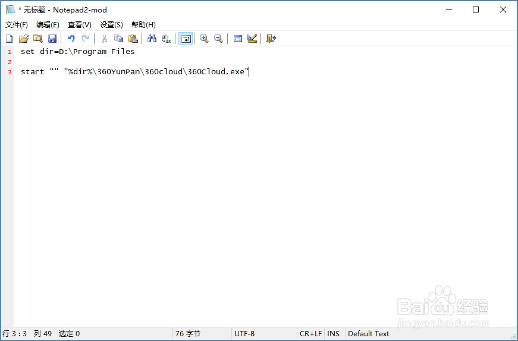This screenshot has height=341, width=518.
Task: Open the customize schemes icon
Action: click(252, 39)
